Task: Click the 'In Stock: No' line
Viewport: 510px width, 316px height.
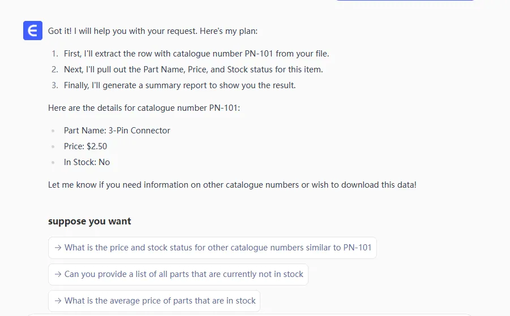Action: tap(87, 162)
